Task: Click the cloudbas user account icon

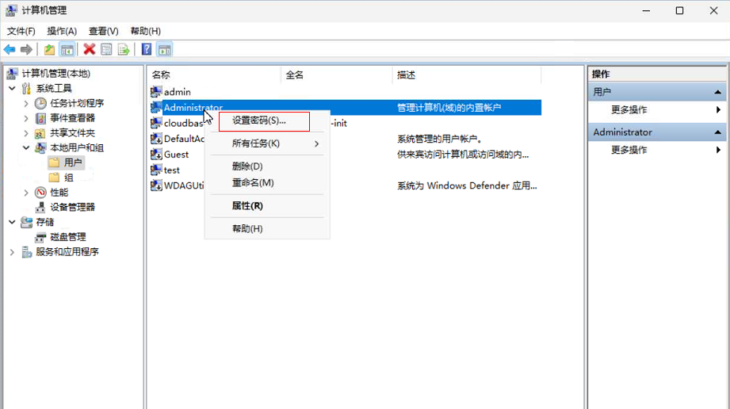Action: [156, 123]
